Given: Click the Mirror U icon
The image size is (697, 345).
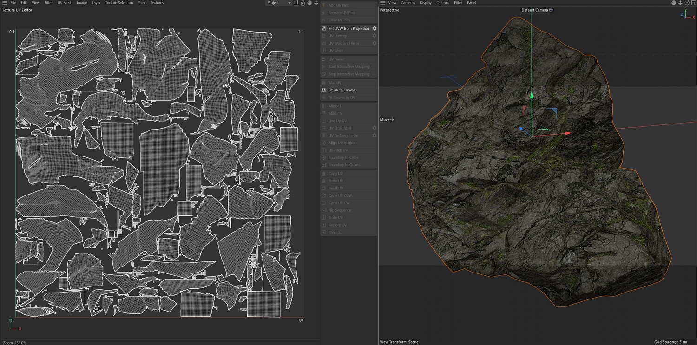Looking at the screenshot, I should coord(324,106).
